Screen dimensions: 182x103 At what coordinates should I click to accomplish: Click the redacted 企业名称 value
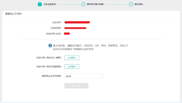coord(77,22)
